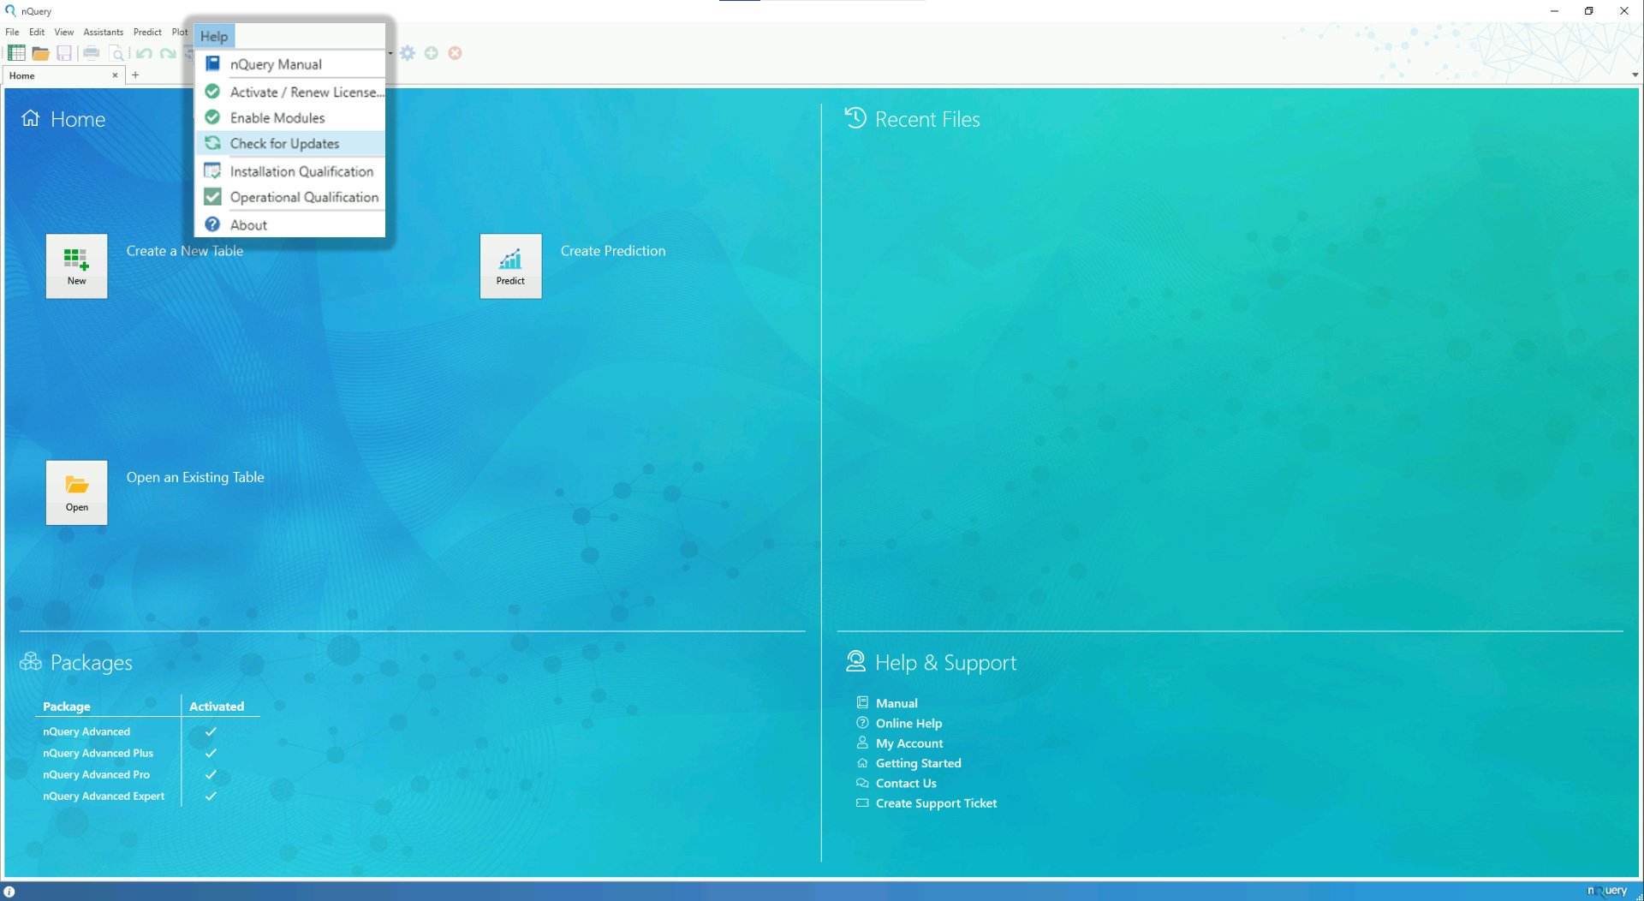This screenshot has width=1644, height=901.
Task: Click the Open folder tile
Action: 76,492
